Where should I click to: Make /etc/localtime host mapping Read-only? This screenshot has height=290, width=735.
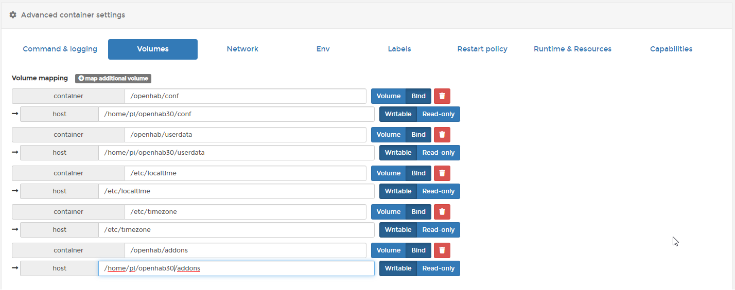(438, 191)
